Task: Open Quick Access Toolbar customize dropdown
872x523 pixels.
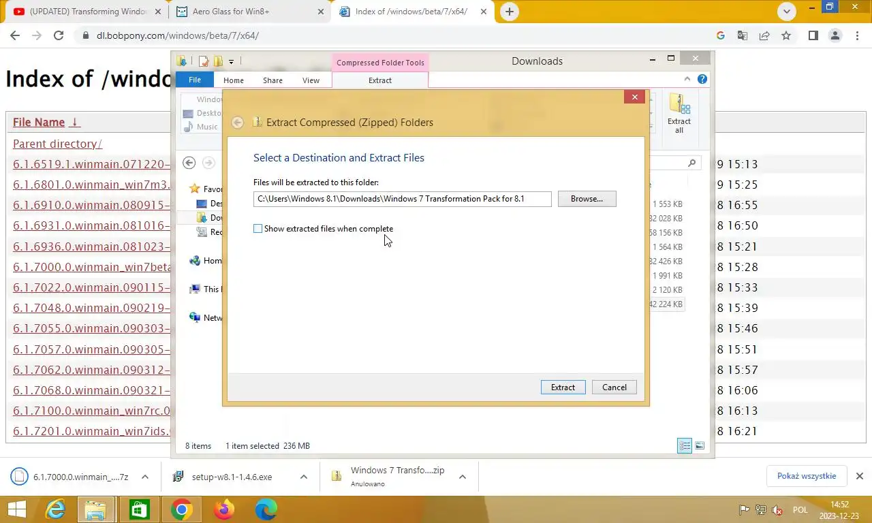Action: tap(231, 61)
